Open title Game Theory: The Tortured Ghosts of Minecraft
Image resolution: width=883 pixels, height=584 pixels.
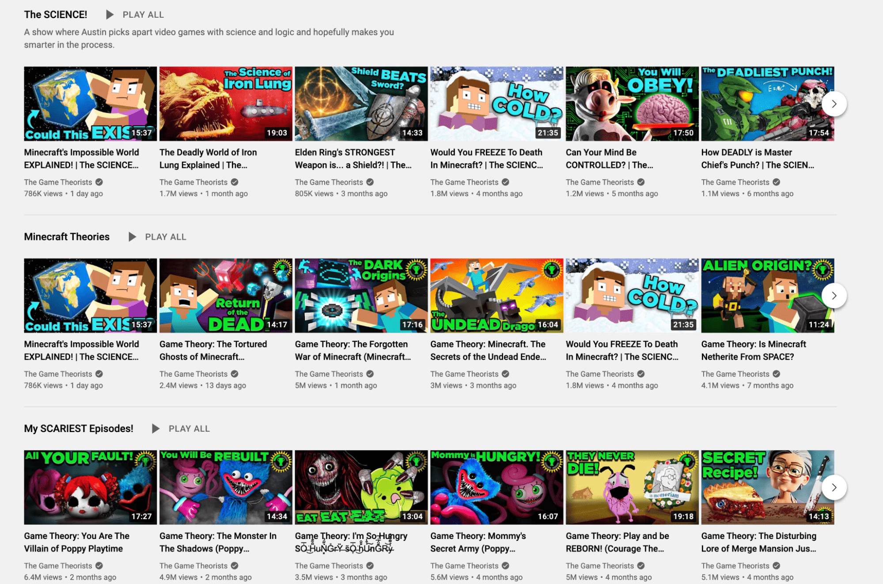tap(213, 350)
